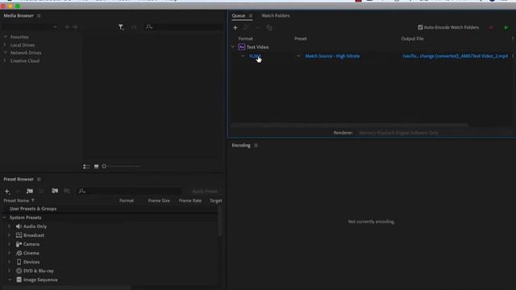The height and width of the screenshot is (290, 516).
Task: Click the Text Video_2.mp4 output file link
Action: tap(455, 56)
